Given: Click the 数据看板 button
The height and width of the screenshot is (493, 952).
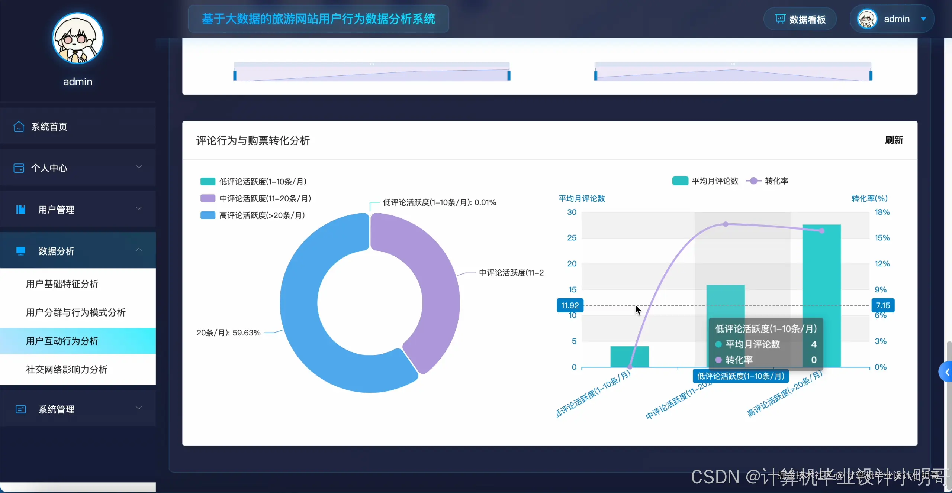Looking at the screenshot, I should click(x=800, y=19).
